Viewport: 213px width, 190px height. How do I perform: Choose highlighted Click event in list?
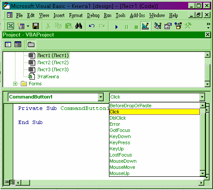(155, 112)
